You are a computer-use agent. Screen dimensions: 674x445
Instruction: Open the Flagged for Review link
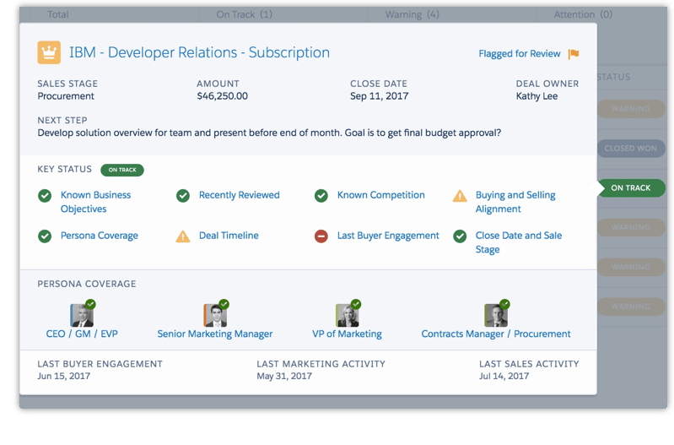tap(520, 54)
